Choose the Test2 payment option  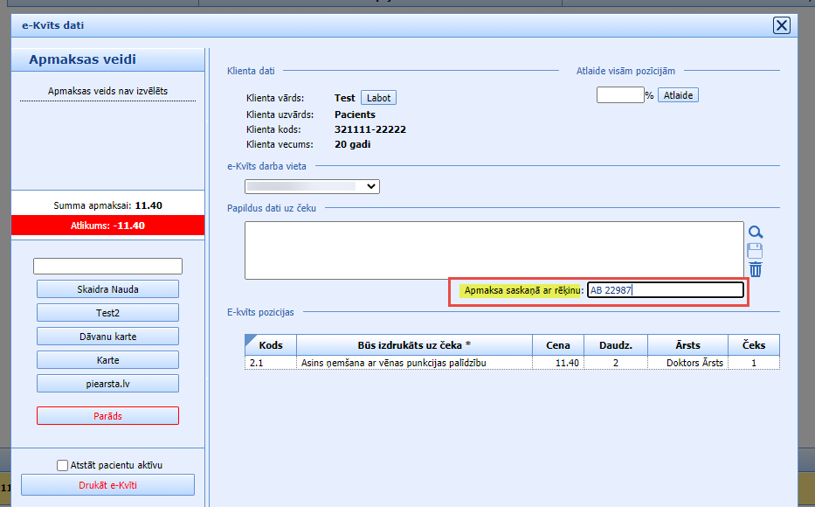[107, 313]
